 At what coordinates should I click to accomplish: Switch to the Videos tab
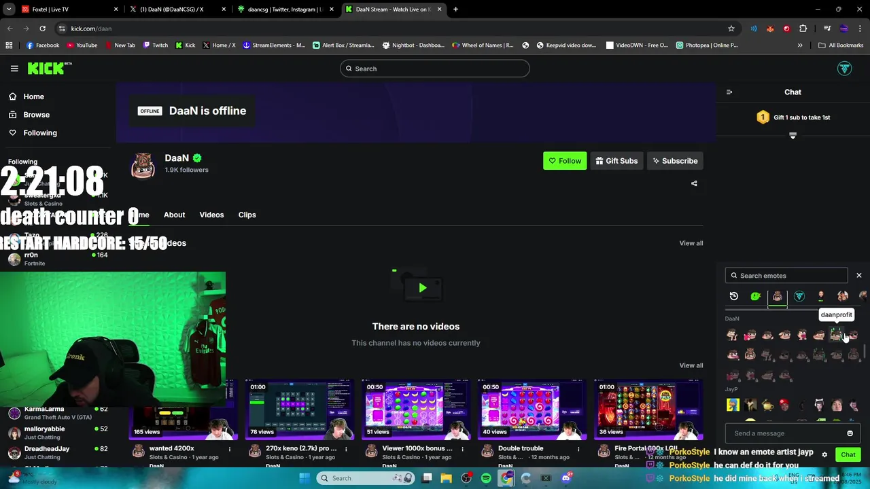pyautogui.click(x=211, y=215)
